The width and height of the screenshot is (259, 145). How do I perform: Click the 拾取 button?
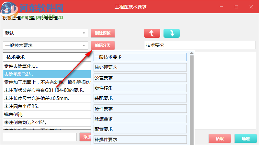pos(220,139)
